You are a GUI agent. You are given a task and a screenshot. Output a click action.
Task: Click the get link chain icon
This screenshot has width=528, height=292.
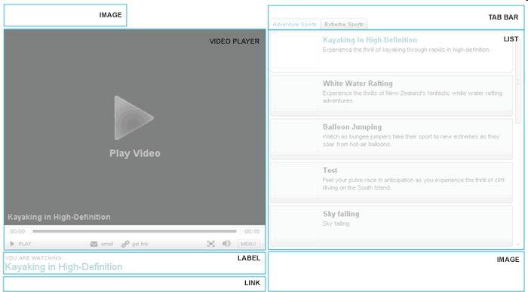point(125,244)
